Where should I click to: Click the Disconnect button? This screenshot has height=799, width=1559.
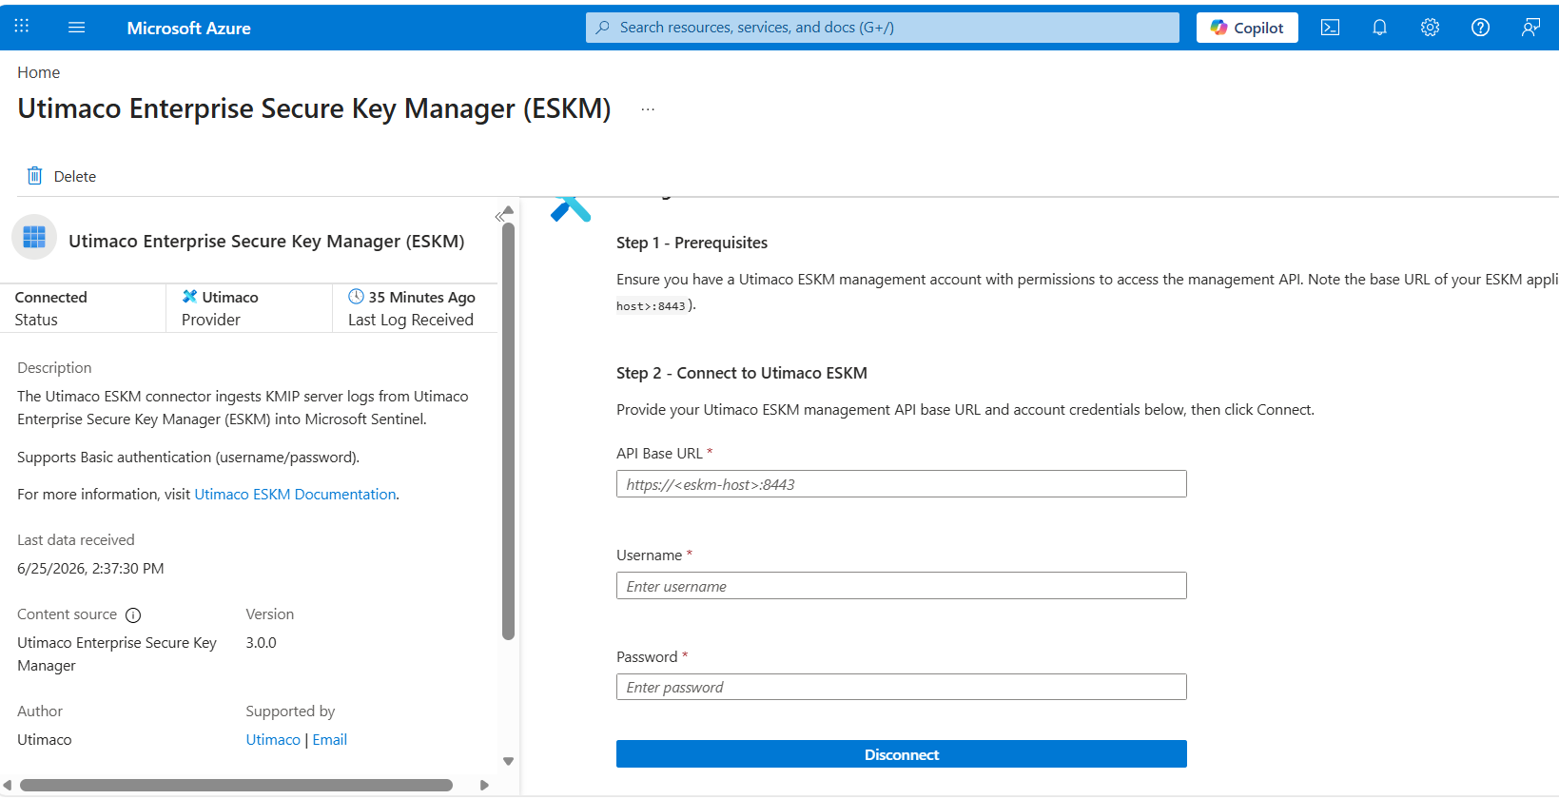coord(902,754)
